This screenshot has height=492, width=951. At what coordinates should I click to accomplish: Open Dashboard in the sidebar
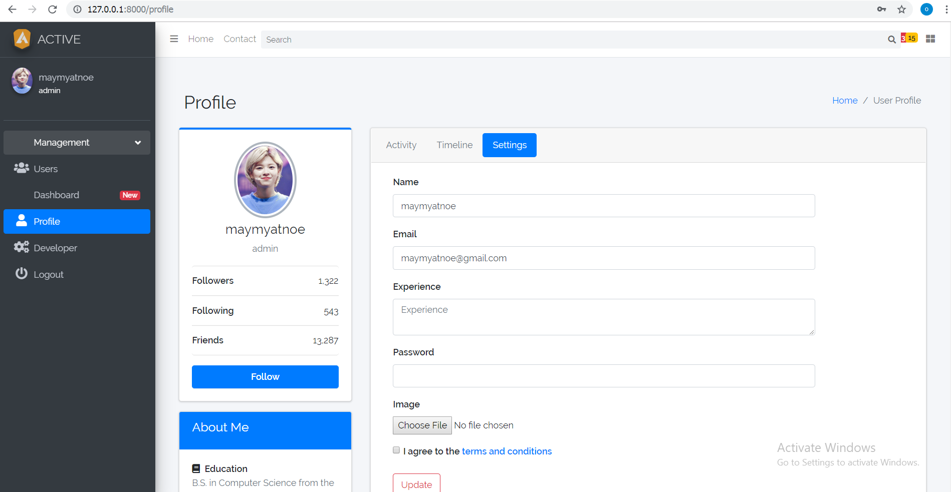(x=77, y=195)
